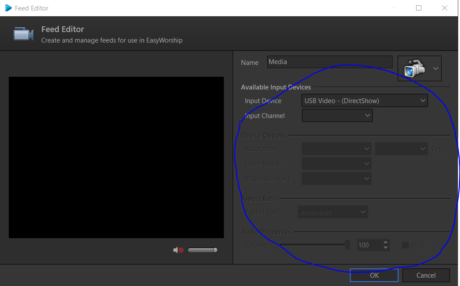Click the black video preview area
This screenshot has width=460, height=286.
pos(116,157)
